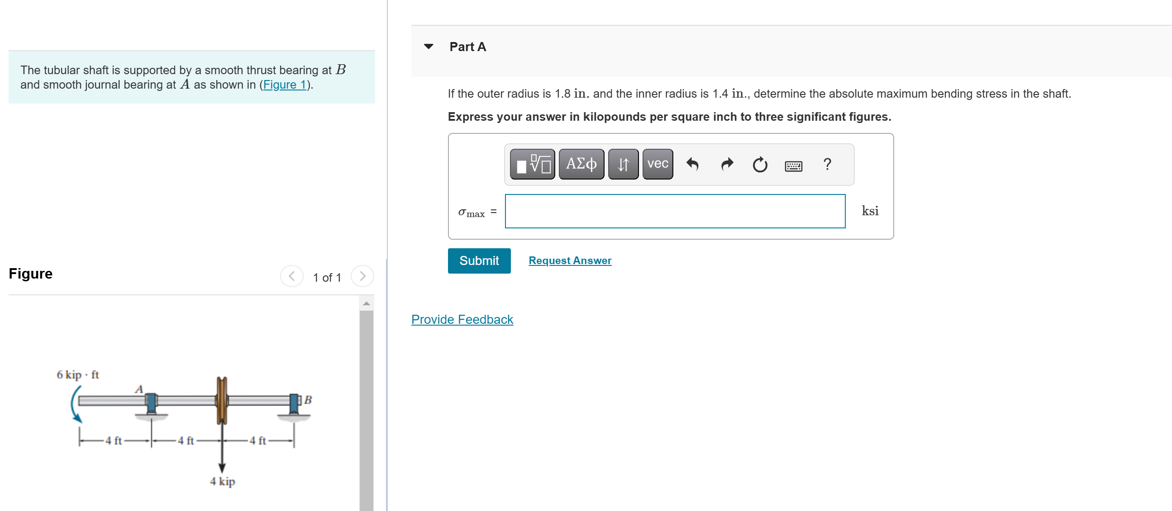Image resolution: width=1172 pixels, height=511 pixels.
Task: Go to the previous figure
Action: (291, 276)
